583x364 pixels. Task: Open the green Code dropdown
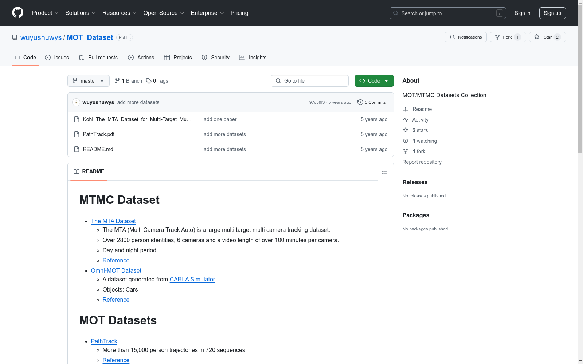pos(374,81)
